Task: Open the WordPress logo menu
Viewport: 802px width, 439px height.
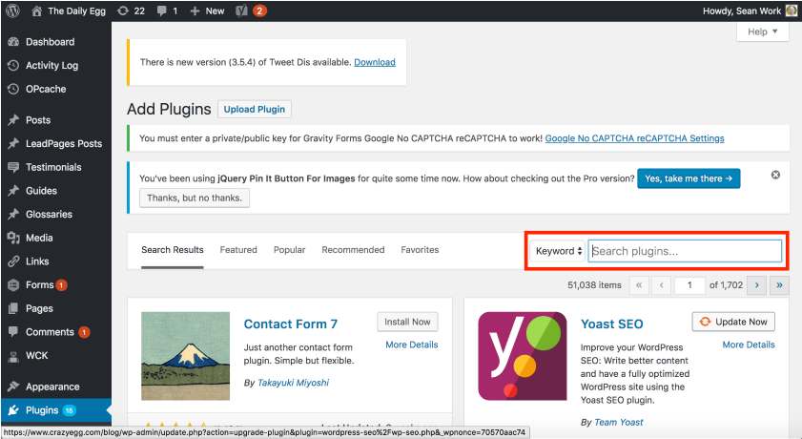Action: coord(12,10)
